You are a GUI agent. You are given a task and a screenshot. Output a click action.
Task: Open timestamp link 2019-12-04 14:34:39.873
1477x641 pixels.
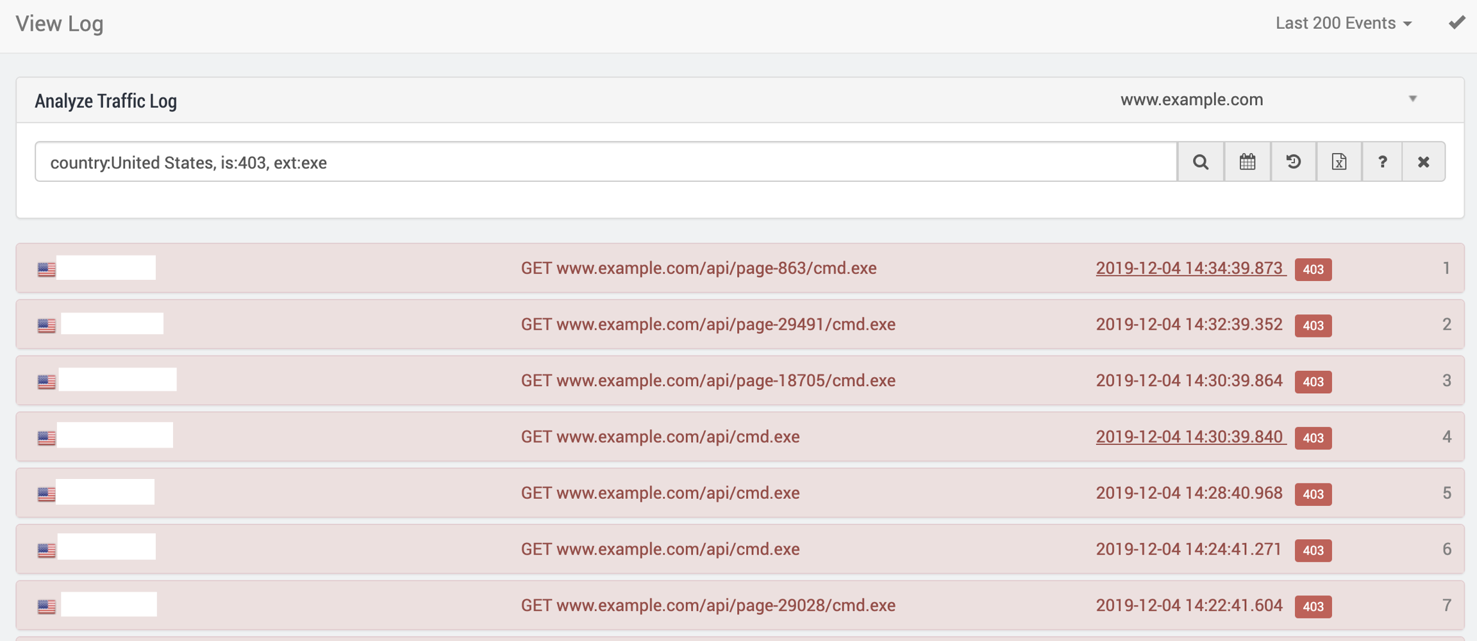coord(1190,268)
